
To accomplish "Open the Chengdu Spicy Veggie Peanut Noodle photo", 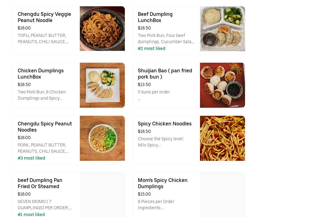I will click(x=102, y=29).
